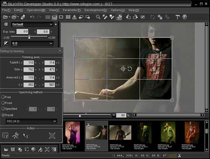Rotate image right icon
Screen dimensions: 210x159
coord(135,17)
